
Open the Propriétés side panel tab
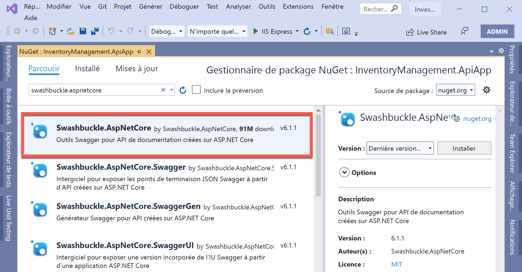click(512, 59)
